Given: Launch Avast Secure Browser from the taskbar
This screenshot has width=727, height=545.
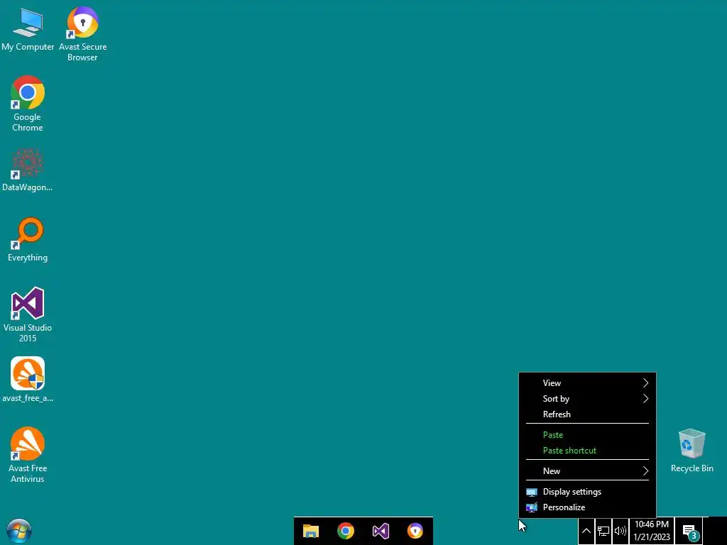Looking at the screenshot, I should coord(415,531).
